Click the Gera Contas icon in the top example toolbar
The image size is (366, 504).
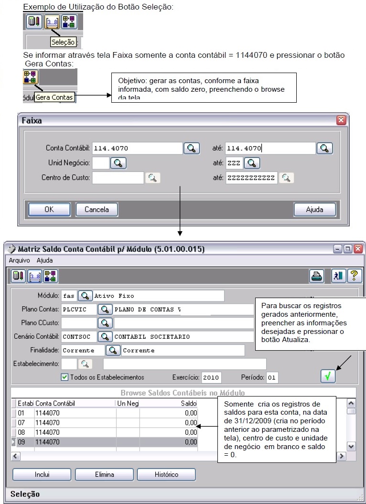tap(68, 22)
